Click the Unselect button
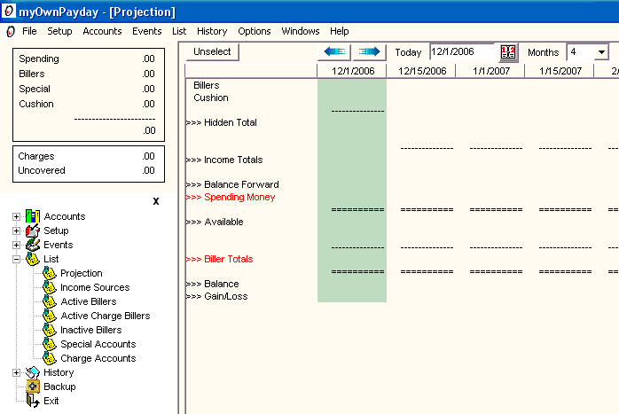Image resolution: width=619 pixels, height=414 pixels. [212, 51]
